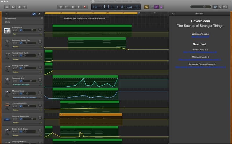Open the Roland Juno 106 link
The image size is (232, 144).
click(200, 52)
